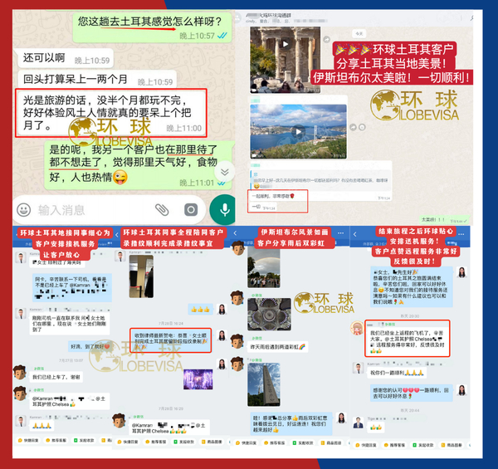Viewport: 498px width, 469px height.
Task: Select the 回头打算呆上一两个月 message bubble
Action: (97, 79)
